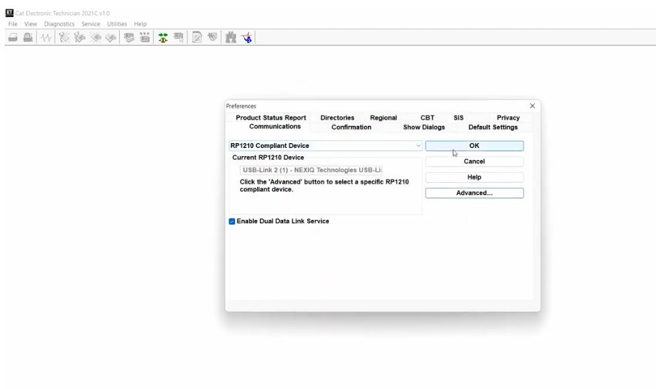Viewport: 656px width, 389px height.
Task: Click the binoculars Find icon
Action: pos(231,38)
